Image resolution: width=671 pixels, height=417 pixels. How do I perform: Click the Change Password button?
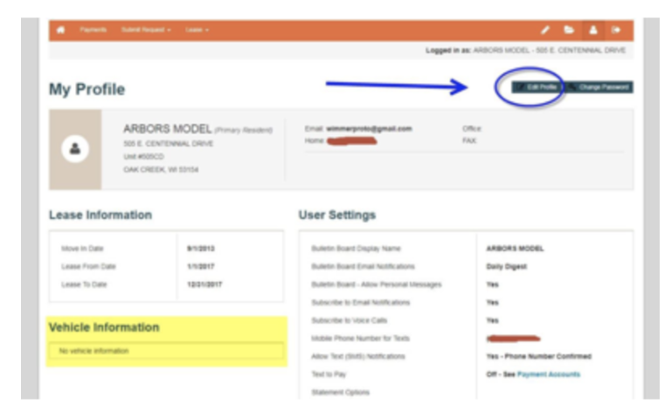[x=598, y=87]
